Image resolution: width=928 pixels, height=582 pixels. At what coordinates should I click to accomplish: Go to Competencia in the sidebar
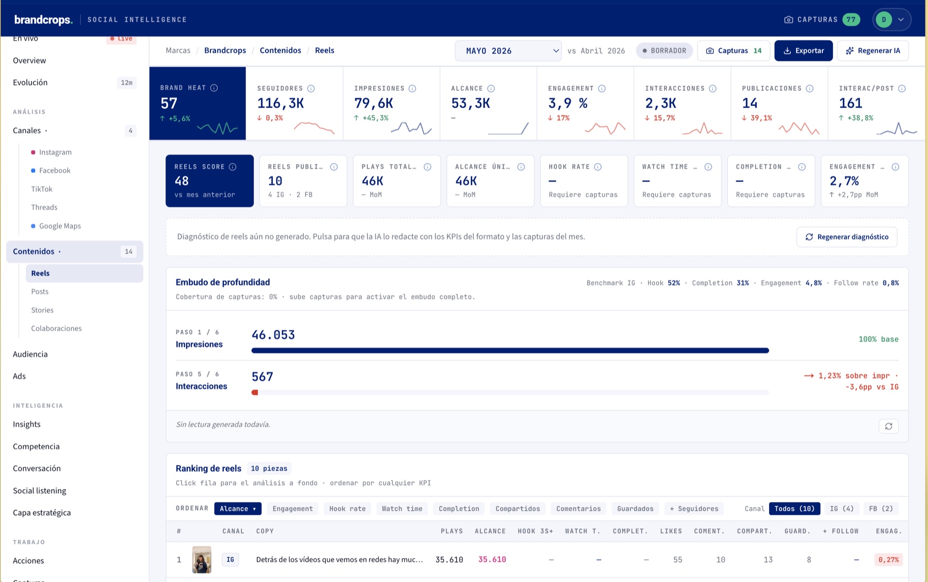click(x=36, y=446)
